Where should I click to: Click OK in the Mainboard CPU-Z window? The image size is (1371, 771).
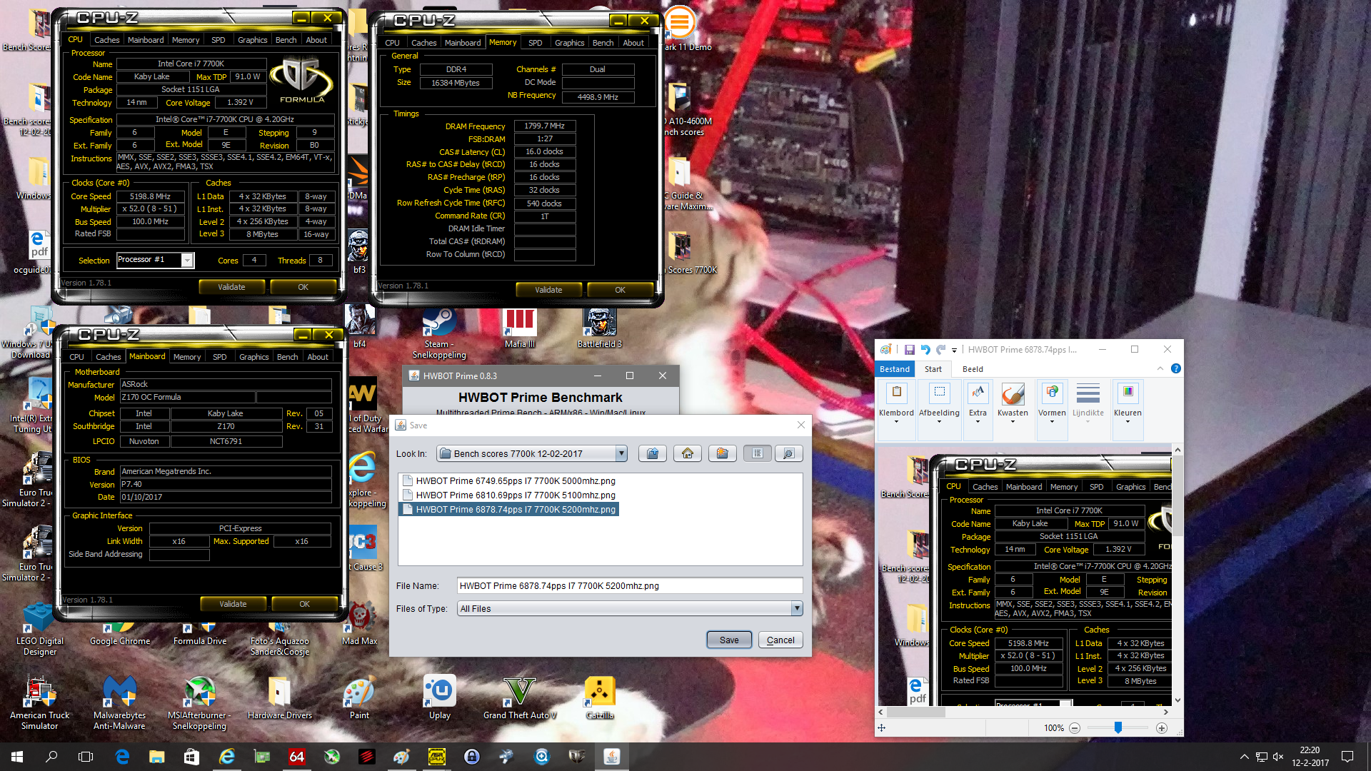tap(305, 604)
